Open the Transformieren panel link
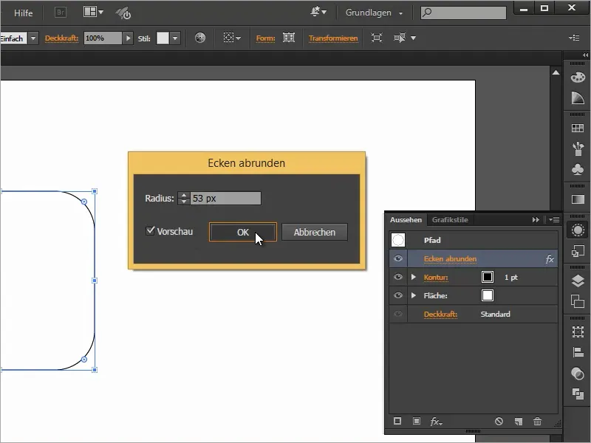591x443 pixels. 333,38
